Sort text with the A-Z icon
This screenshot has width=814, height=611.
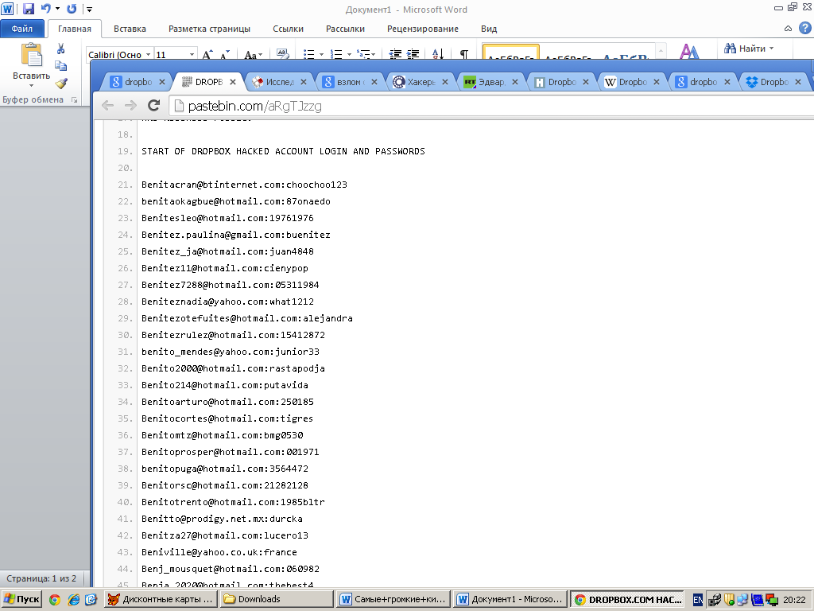(x=438, y=54)
